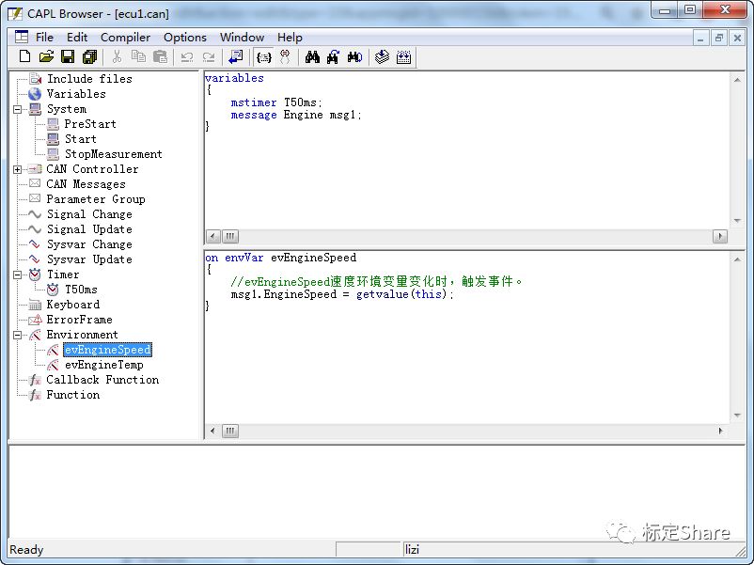The height and width of the screenshot is (565, 754).
Task: Open the Compiler menu
Action: coord(125,37)
